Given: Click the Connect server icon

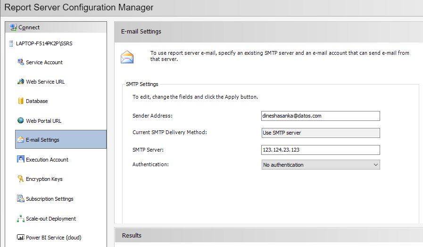Looking at the screenshot, I should click(x=13, y=27).
